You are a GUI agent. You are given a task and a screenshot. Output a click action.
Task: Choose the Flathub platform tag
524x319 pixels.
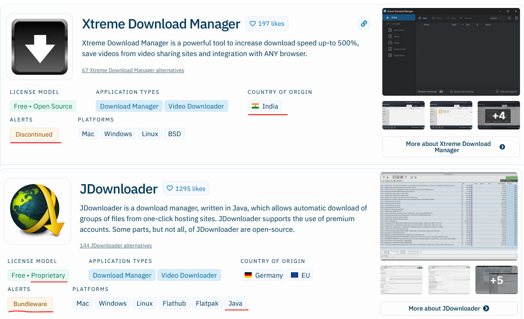click(174, 303)
